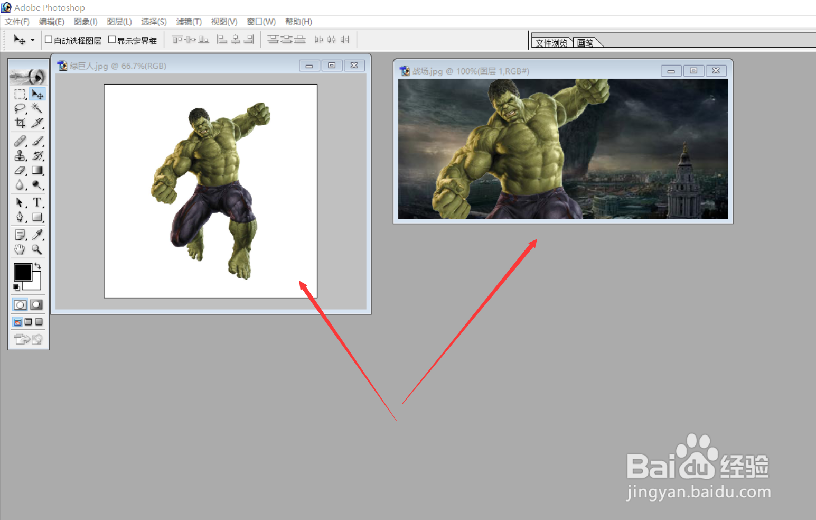816x520 pixels.
Task: Select the Path Selection tool
Action: point(20,202)
